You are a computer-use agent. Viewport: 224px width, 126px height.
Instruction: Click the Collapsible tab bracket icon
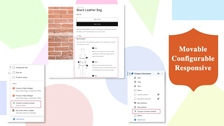(x=13, y=67)
